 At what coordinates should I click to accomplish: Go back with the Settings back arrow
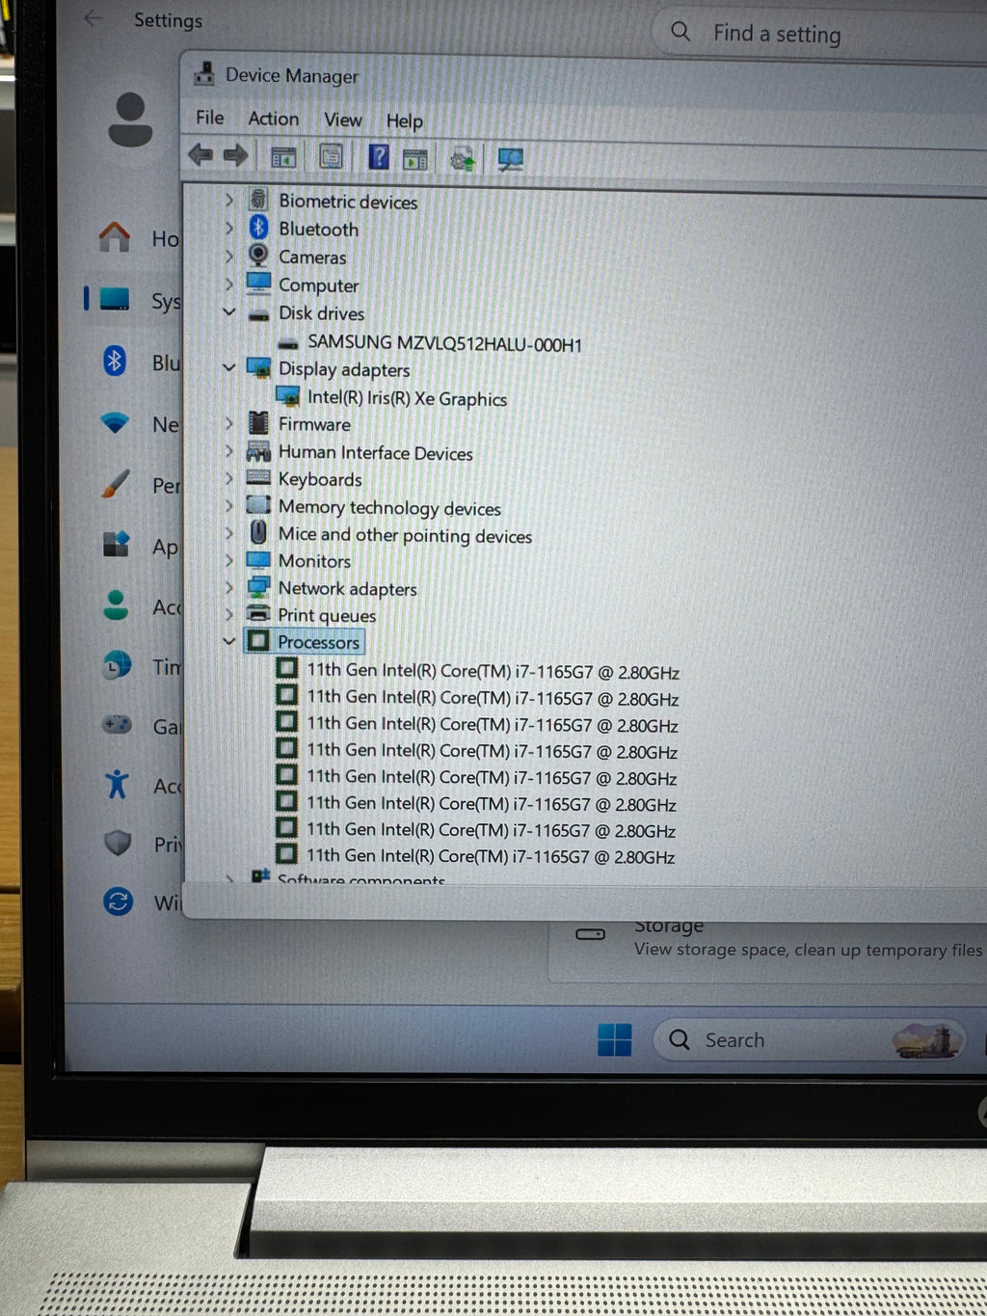93,18
